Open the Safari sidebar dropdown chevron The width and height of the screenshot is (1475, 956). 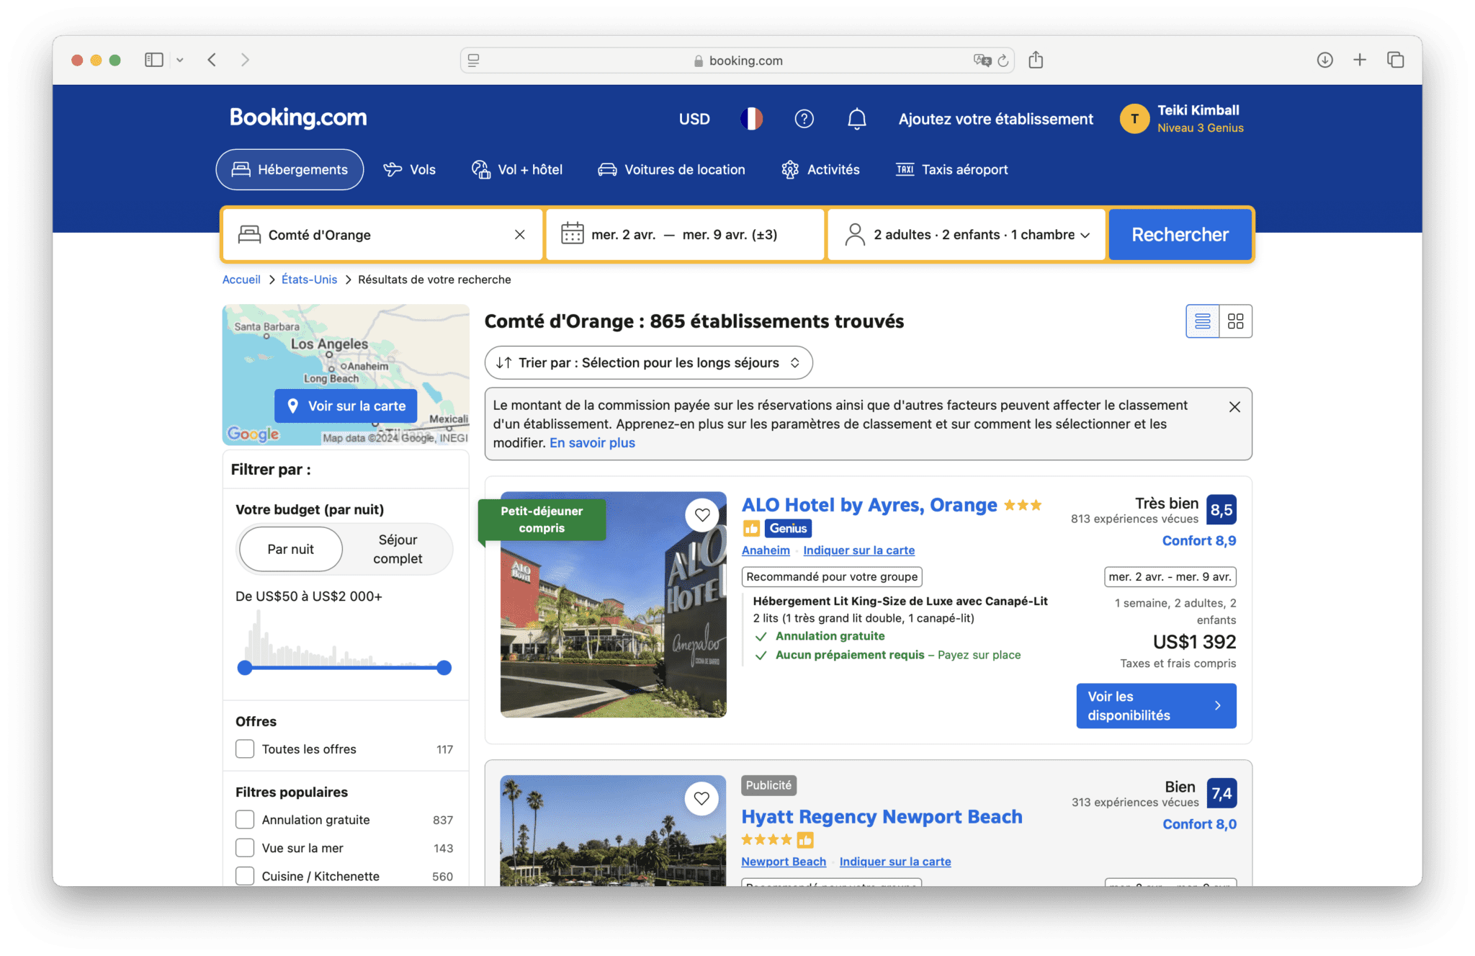(x=180, y=61)
